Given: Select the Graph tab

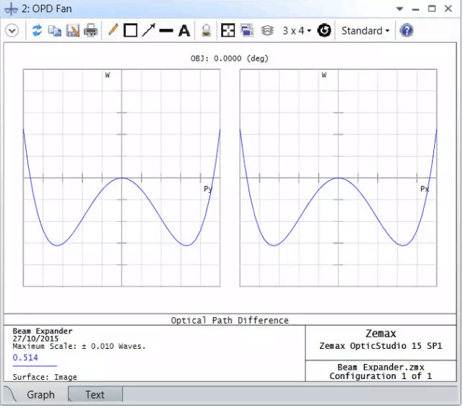Looking at the screenshot, I should [x=40, y=394].
